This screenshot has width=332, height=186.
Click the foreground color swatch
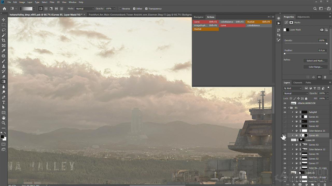[2, 137]
